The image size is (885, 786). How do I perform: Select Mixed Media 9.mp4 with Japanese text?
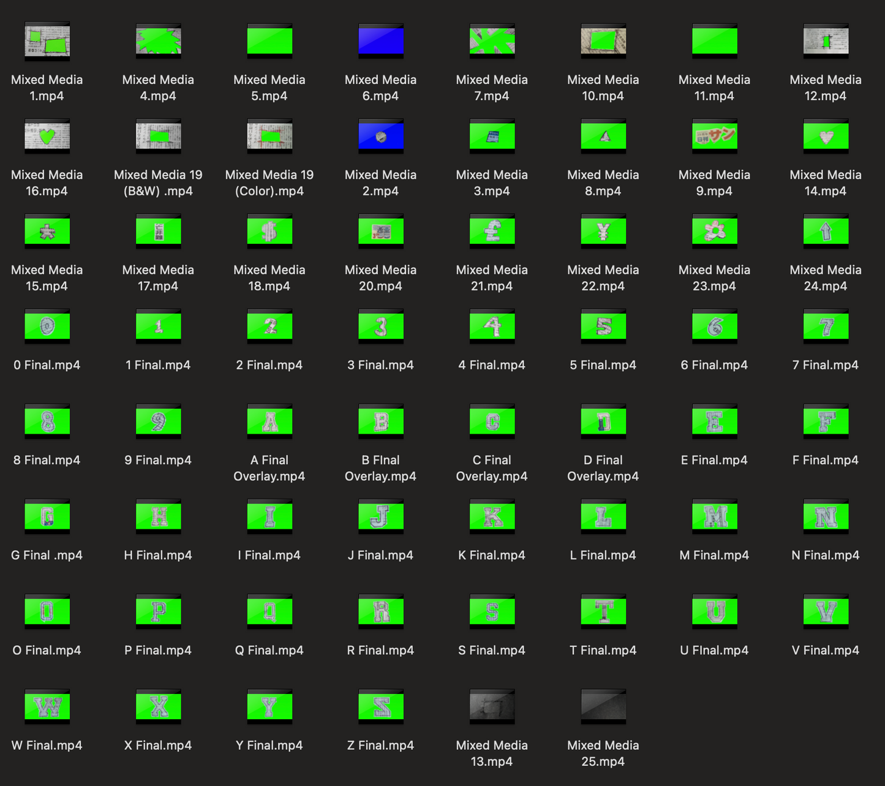click(715, 136)
